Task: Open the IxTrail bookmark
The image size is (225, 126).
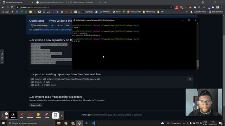Action: pos(116,12)
